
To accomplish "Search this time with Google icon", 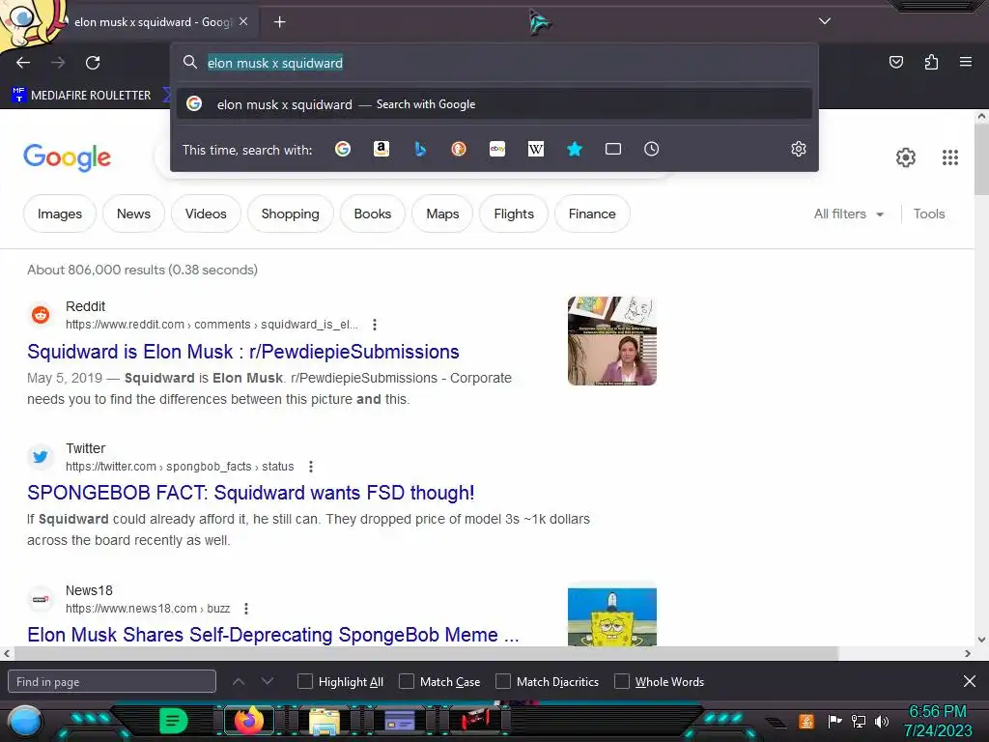I will 343,149.
